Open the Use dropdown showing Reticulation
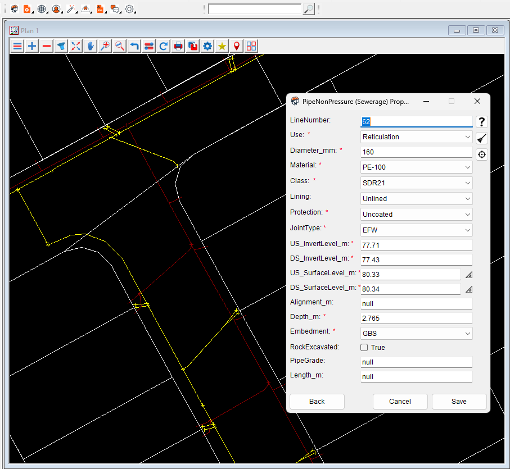Viewport: 510px width, 469px height. [416, 137]
